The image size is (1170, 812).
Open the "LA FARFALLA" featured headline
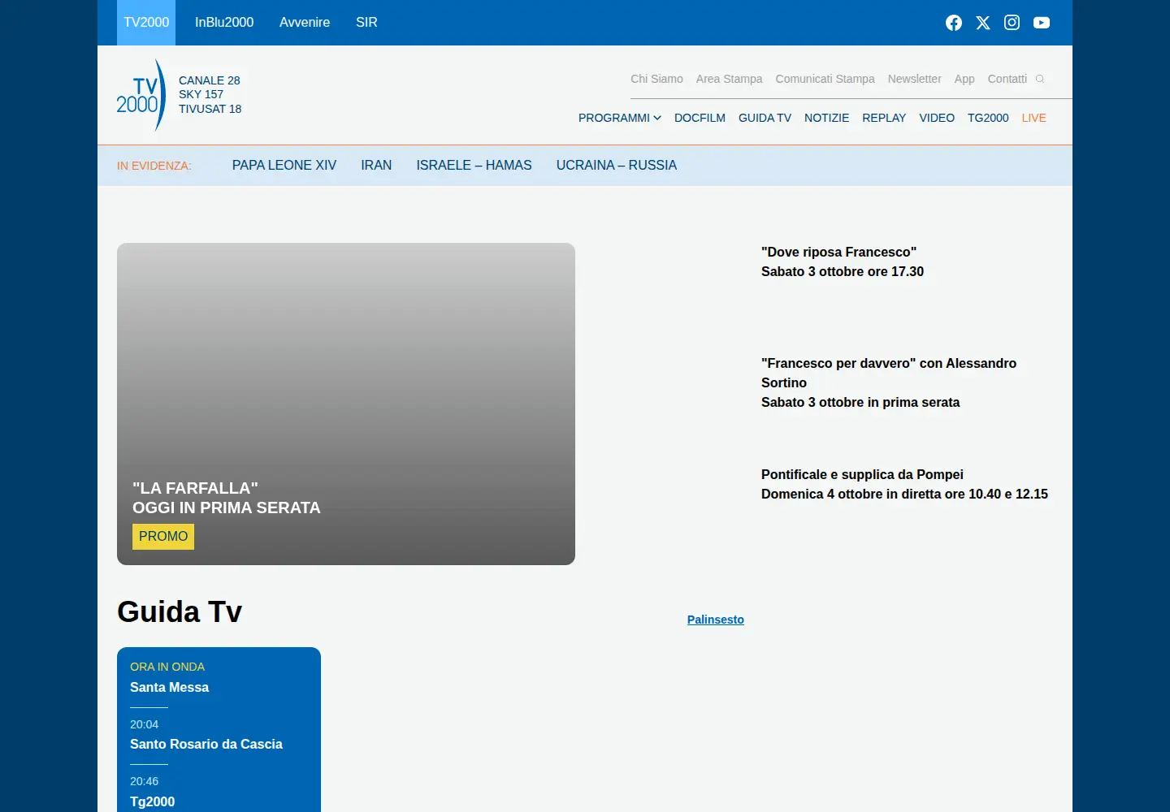[x=227, y=498]
